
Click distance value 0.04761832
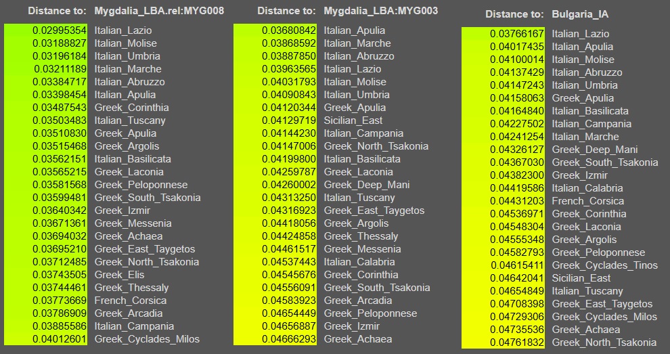point(517,342)
